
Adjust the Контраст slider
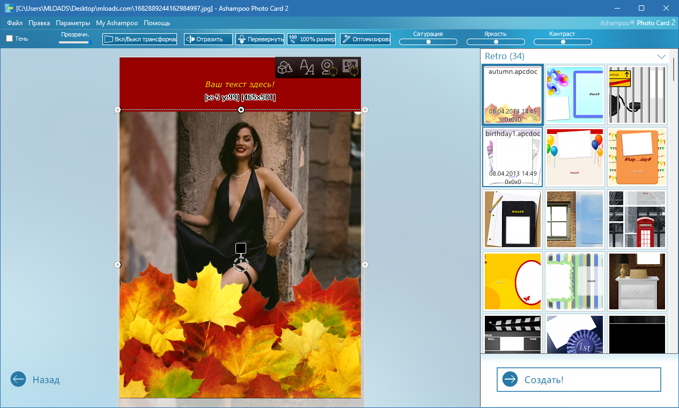pyautogui.click(x=563, y=42)
